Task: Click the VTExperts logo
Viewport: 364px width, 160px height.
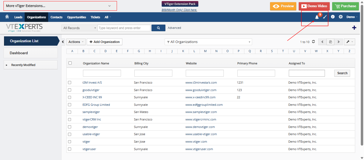Action: 24,28
